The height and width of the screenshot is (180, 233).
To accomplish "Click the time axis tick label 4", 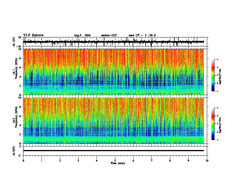I will [x=97, y=161].
